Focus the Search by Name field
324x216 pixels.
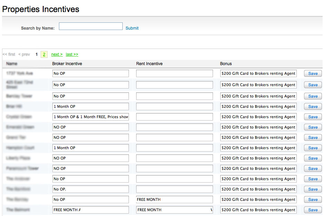(91, 26)
